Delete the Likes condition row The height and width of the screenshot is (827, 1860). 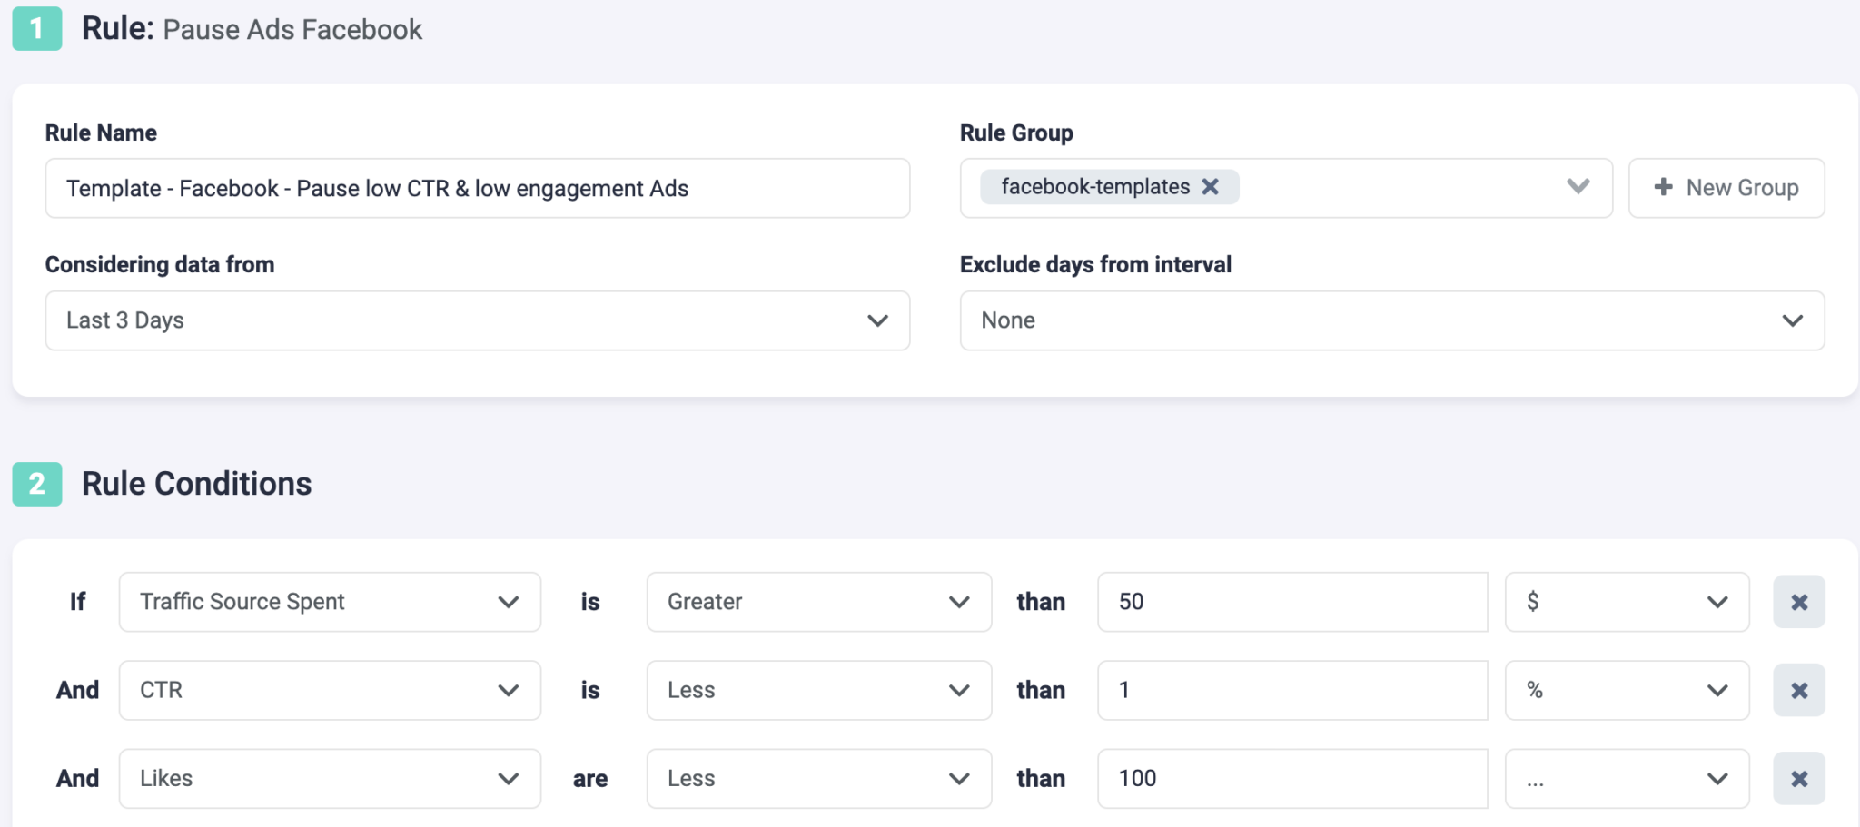pos(1798,778)
